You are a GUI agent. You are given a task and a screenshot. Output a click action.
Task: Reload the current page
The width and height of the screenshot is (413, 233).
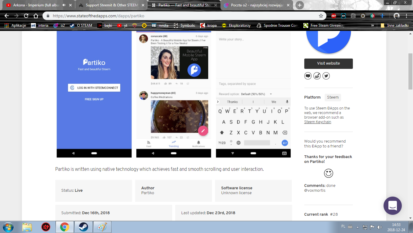coord(26,16)
